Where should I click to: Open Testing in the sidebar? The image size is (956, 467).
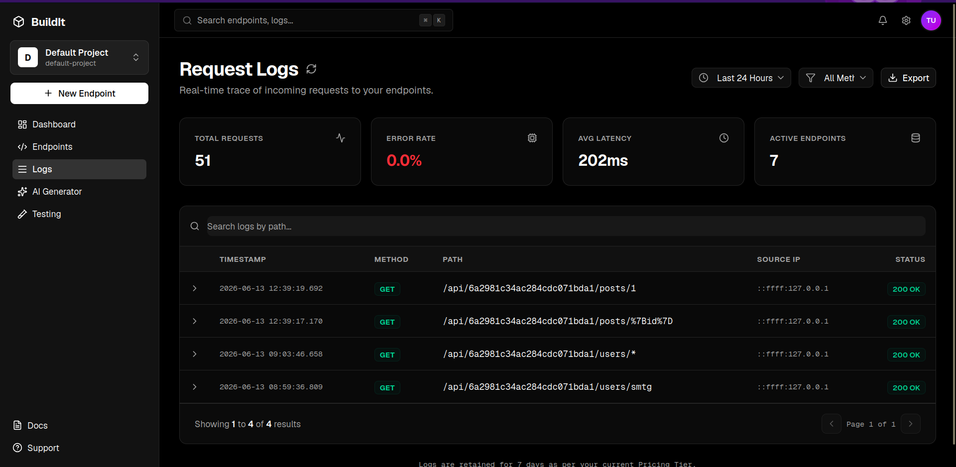click(79, 214)
